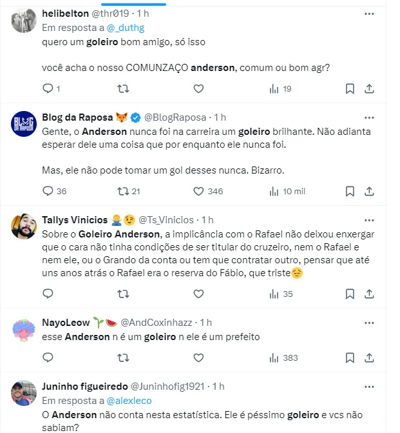This screenshot has height=433, width=400.
Task: Bookmark helibelton's tweet
Action: click(x=349, y=88)
